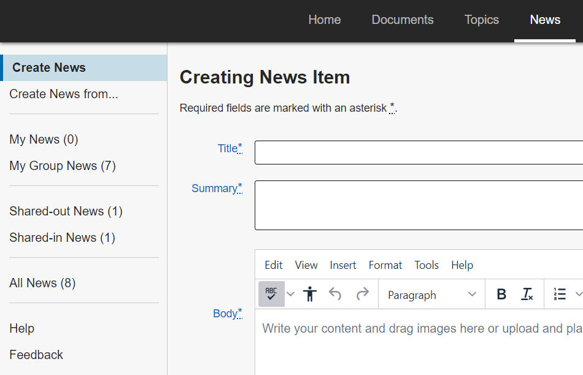Click the undo arrow icon

tap(335, 294)
